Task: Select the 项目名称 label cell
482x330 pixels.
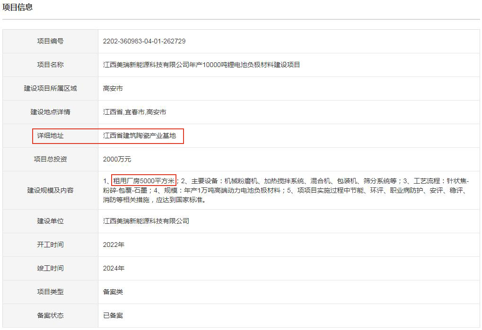Action: (51, 65)
